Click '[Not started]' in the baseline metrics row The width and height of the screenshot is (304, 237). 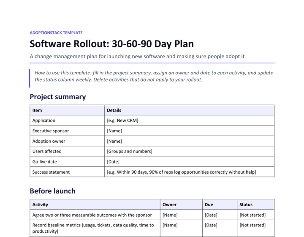256,228
